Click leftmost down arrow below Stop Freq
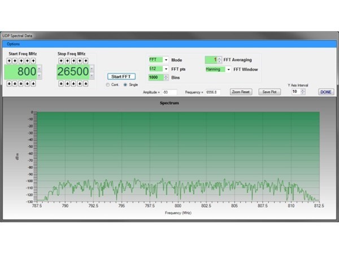339x254 pixels. point(60,84)
